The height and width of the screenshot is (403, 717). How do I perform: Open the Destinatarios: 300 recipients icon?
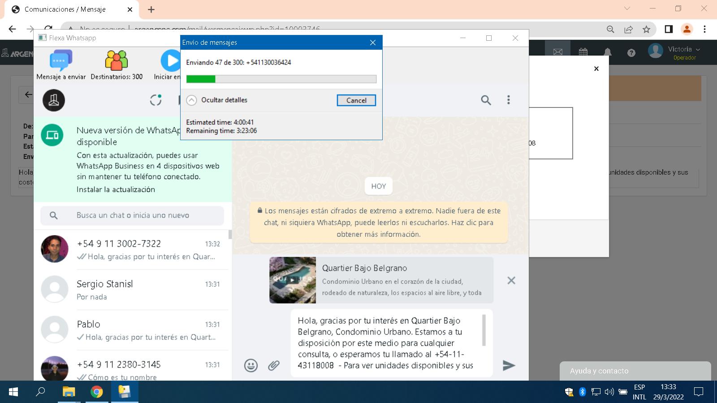[x=117, y=65]
